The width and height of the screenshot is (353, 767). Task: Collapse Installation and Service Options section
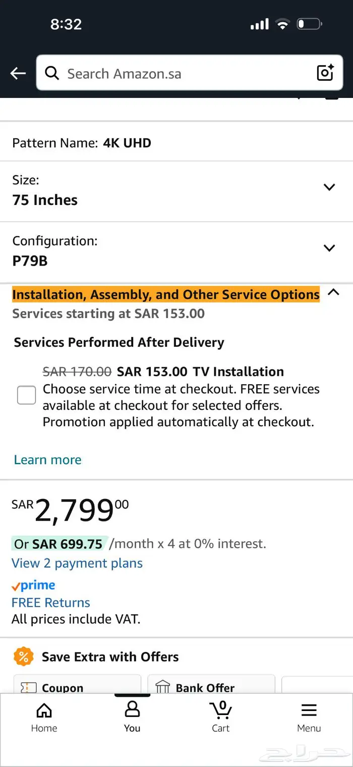(333, 292)
